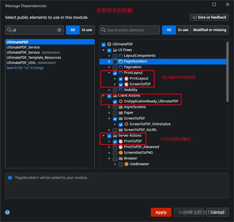Click the UI Flows folder icon
The height and width of the screenshot is (222, 234).
click(x=115, y=50)
